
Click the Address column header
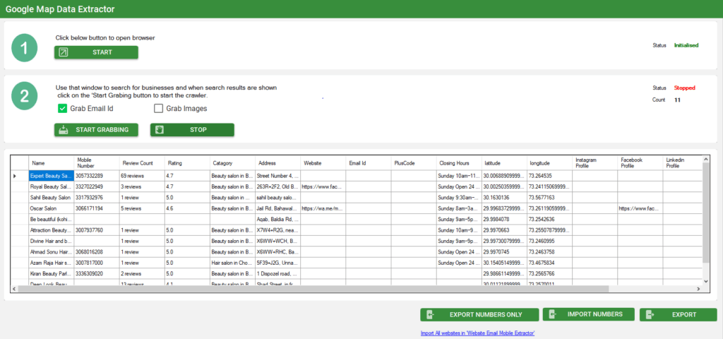[x=277, y=163]
